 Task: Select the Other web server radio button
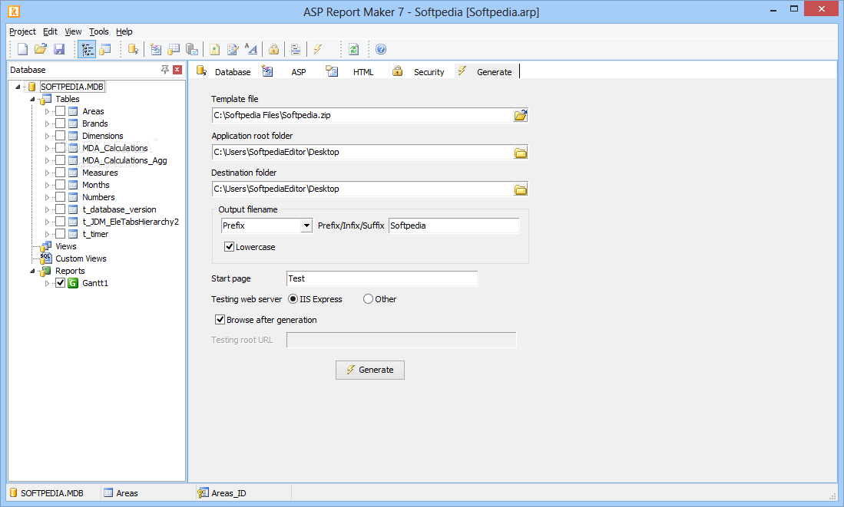[368, 299]
